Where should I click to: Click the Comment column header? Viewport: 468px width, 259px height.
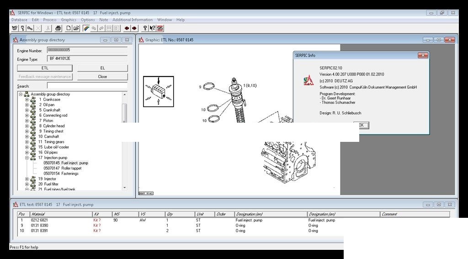coord(415,214)
